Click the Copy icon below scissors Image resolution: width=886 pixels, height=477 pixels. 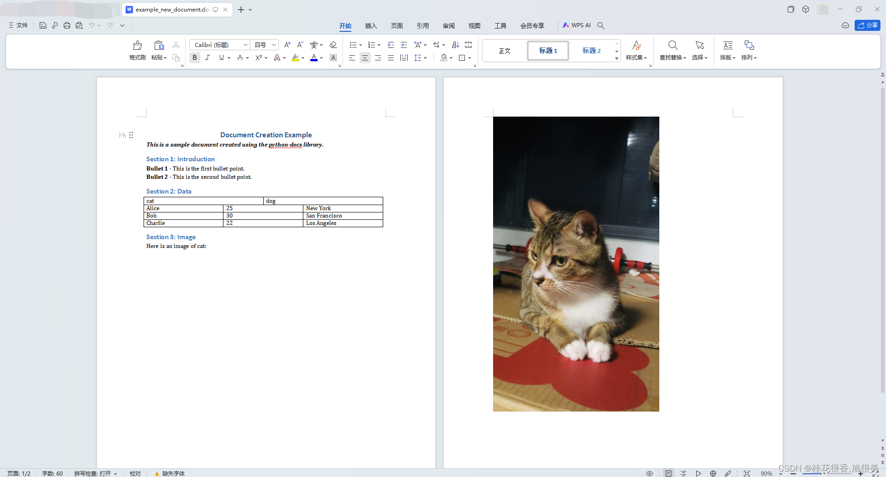coord(176,58)
